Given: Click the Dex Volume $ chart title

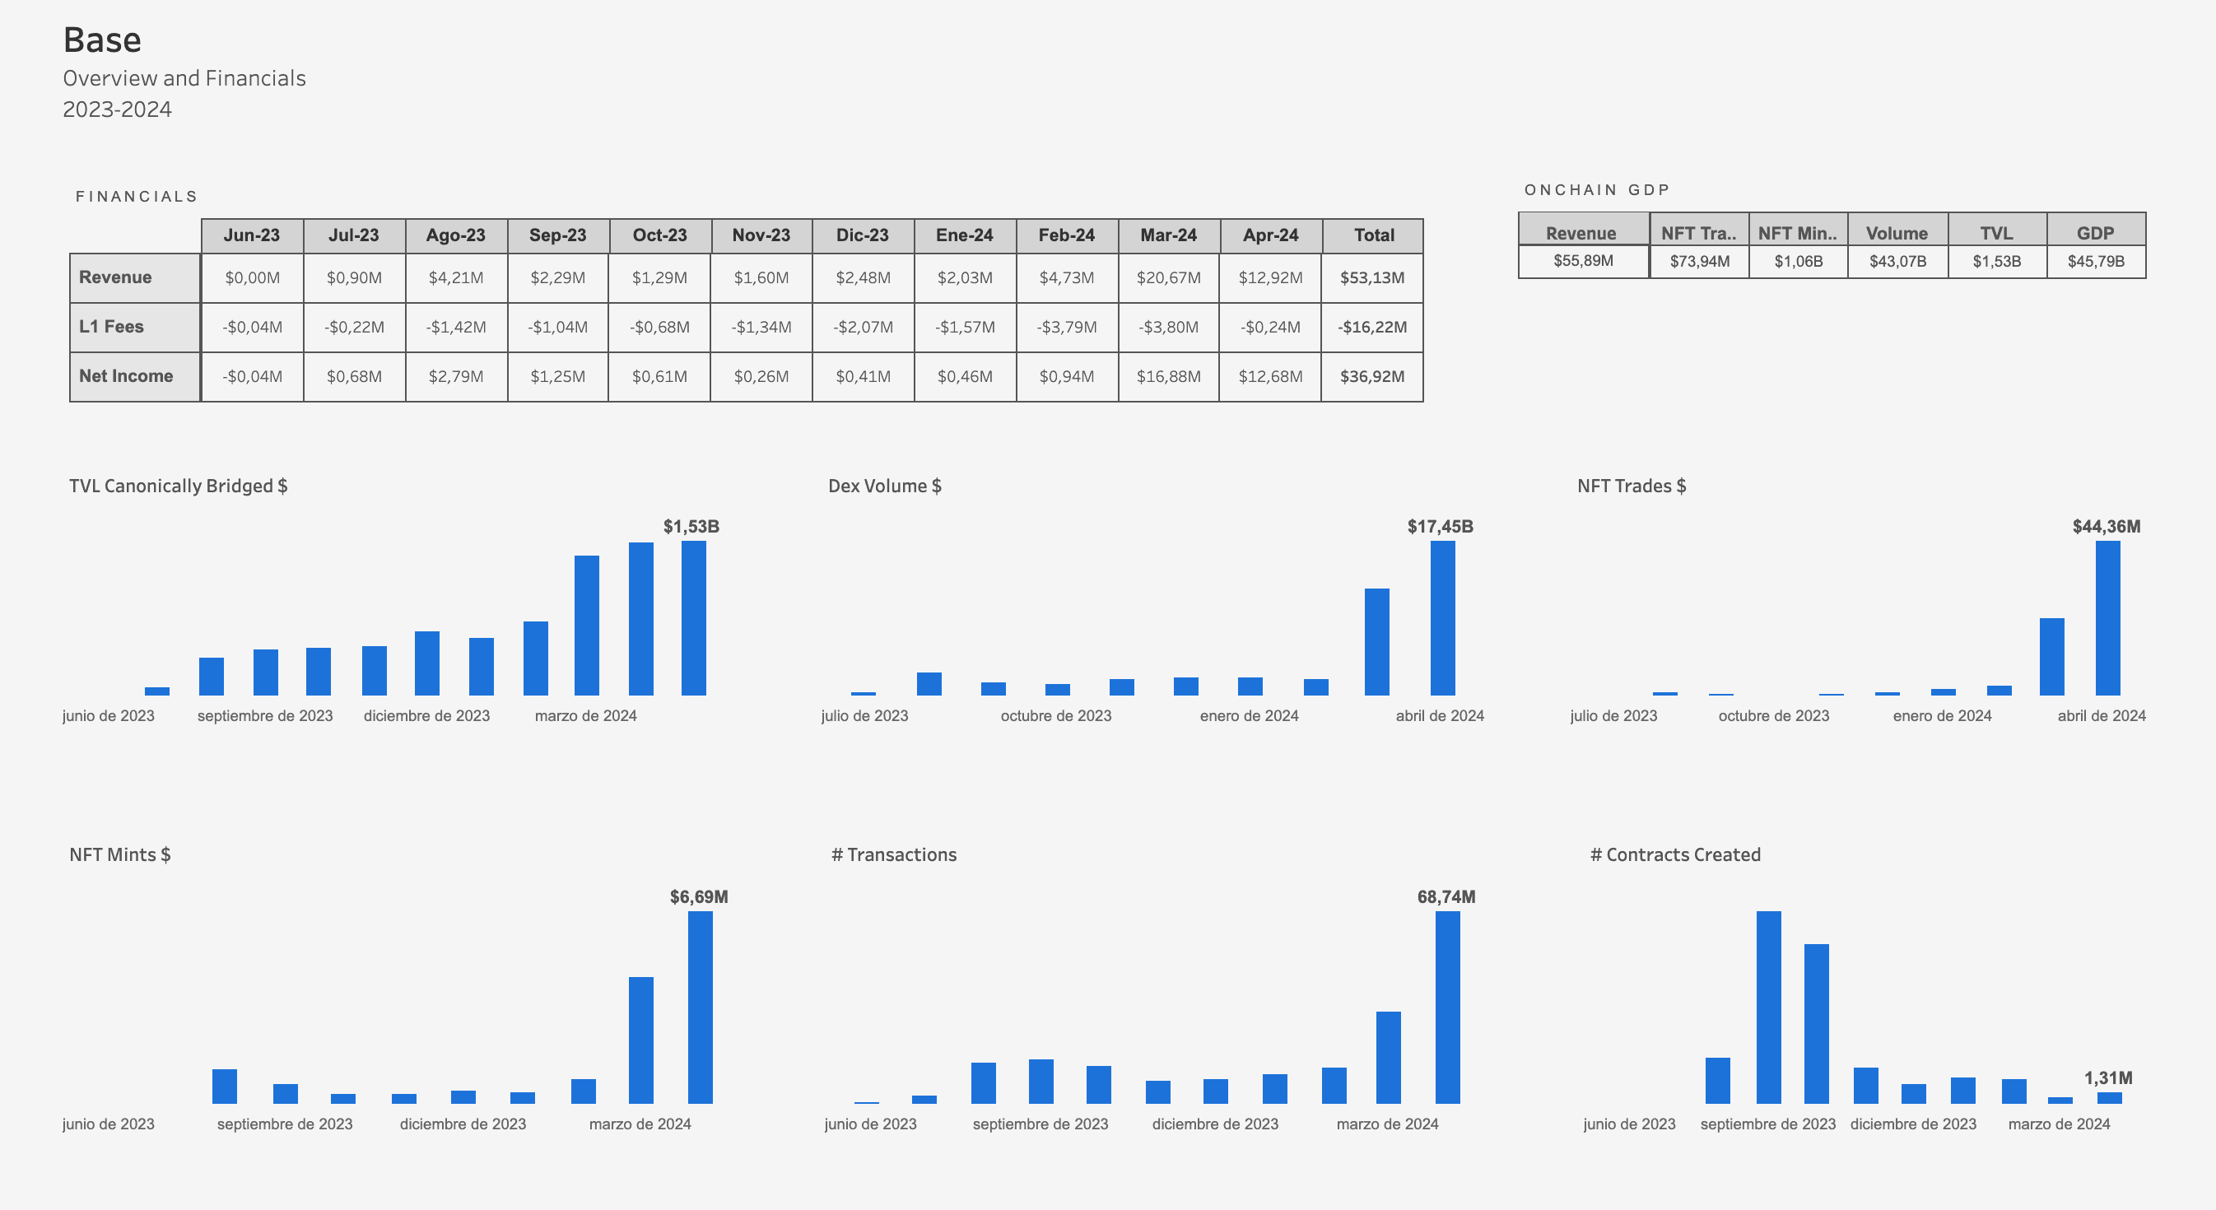Looking at the screenshot, I should (884, 486).
